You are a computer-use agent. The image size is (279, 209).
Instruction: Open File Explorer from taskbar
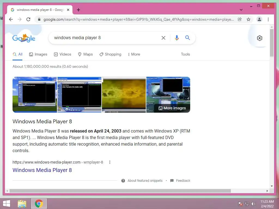click(22, 204)
